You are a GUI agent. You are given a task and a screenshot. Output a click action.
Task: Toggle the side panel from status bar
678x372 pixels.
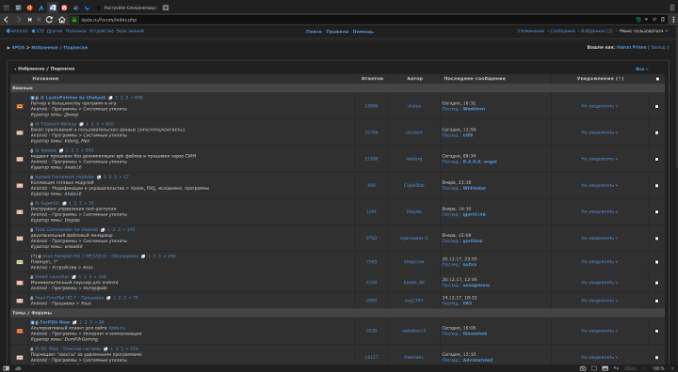tap(6, 368)
